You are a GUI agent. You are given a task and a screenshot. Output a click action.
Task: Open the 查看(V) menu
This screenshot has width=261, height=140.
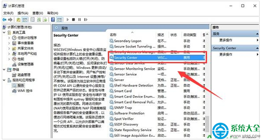coord(38,13)
